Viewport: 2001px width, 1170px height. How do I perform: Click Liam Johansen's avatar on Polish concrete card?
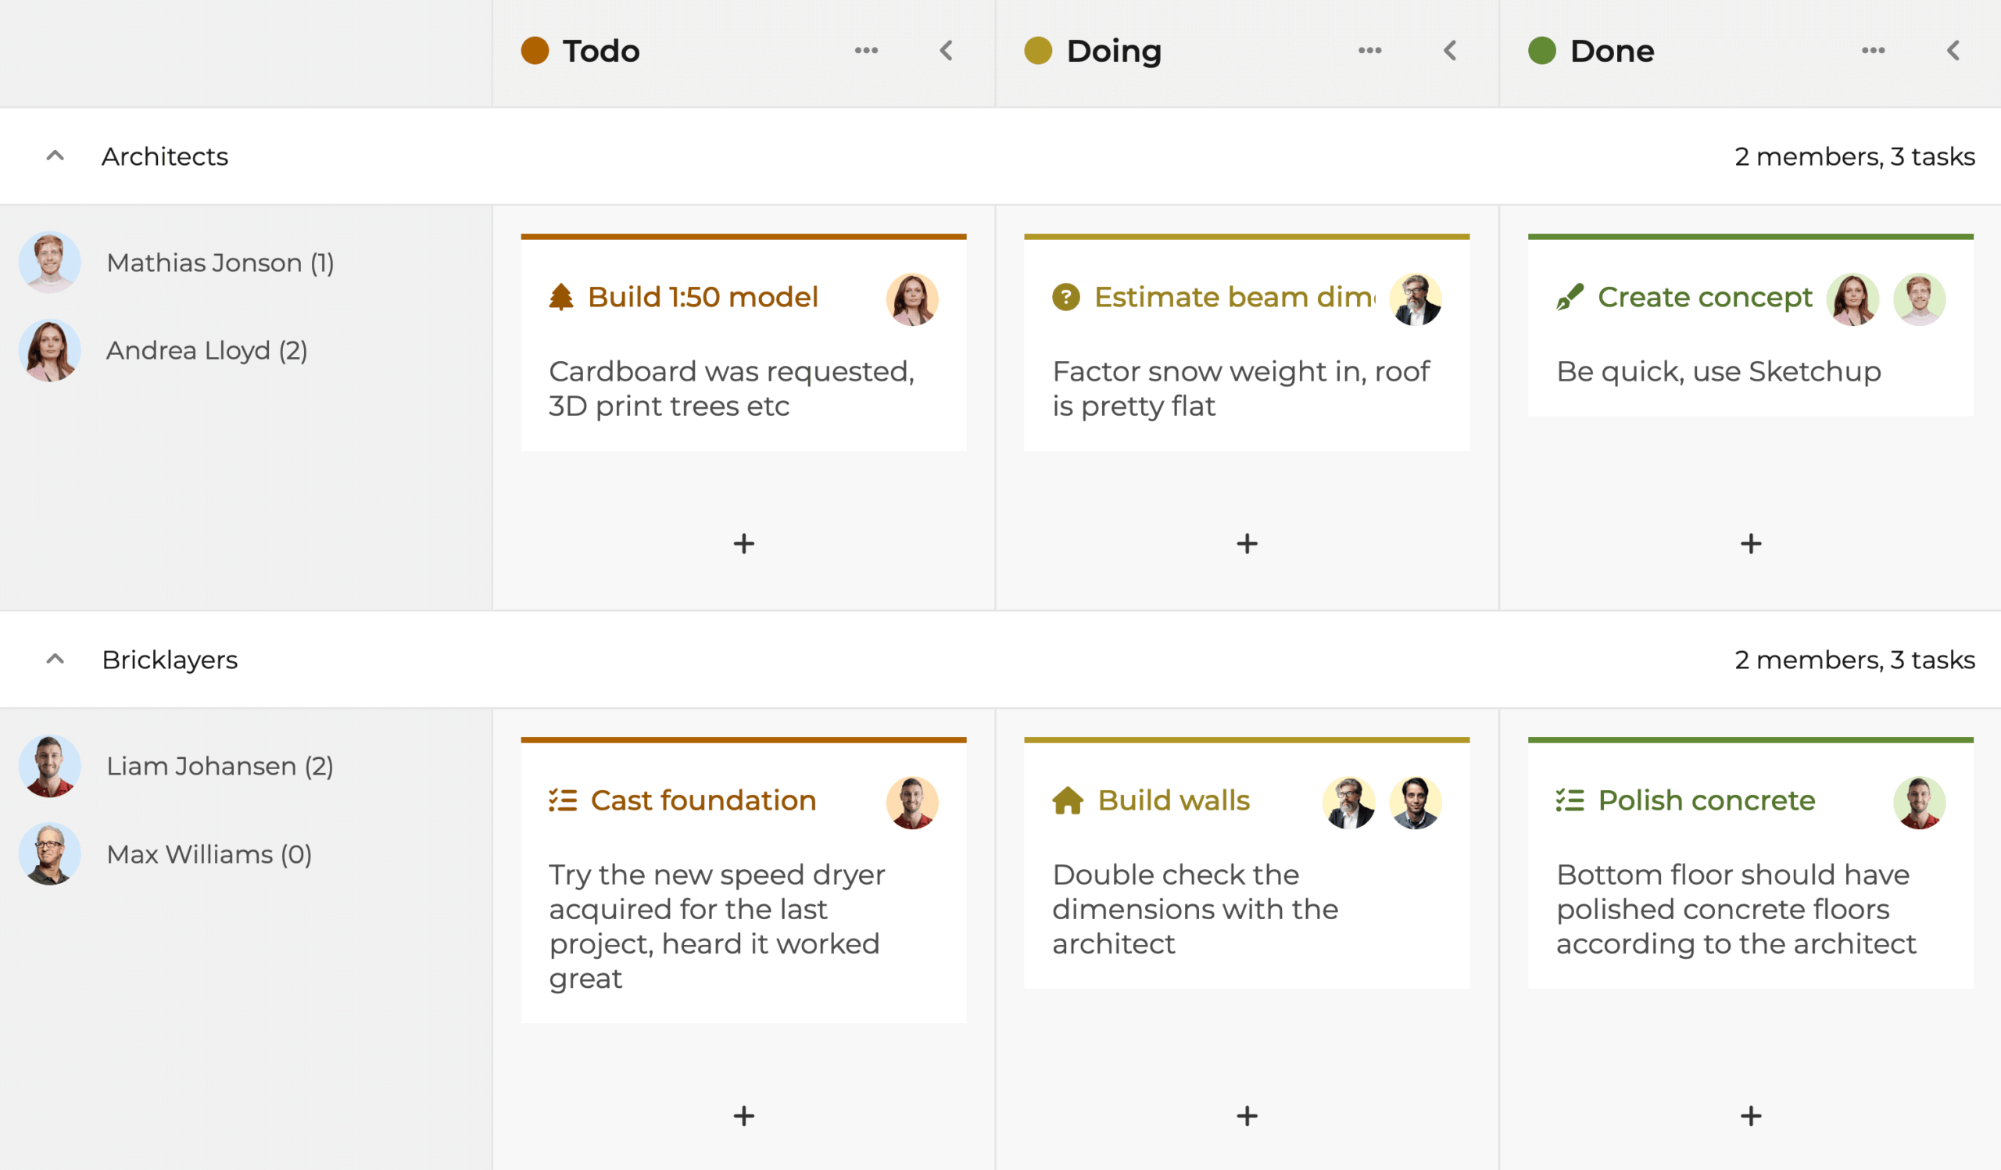point(1919,803)
